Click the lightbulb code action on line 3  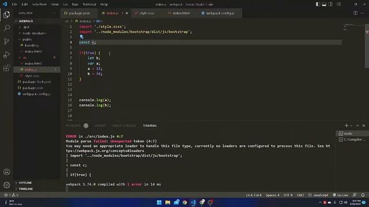point(81,37)
